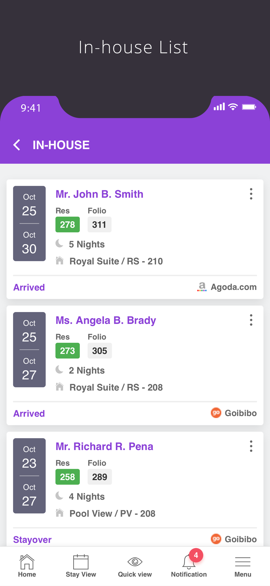The image size is (270, 586).
Task: Select guest name Mr. John B. Smith
Action: [x=99, y=194]
